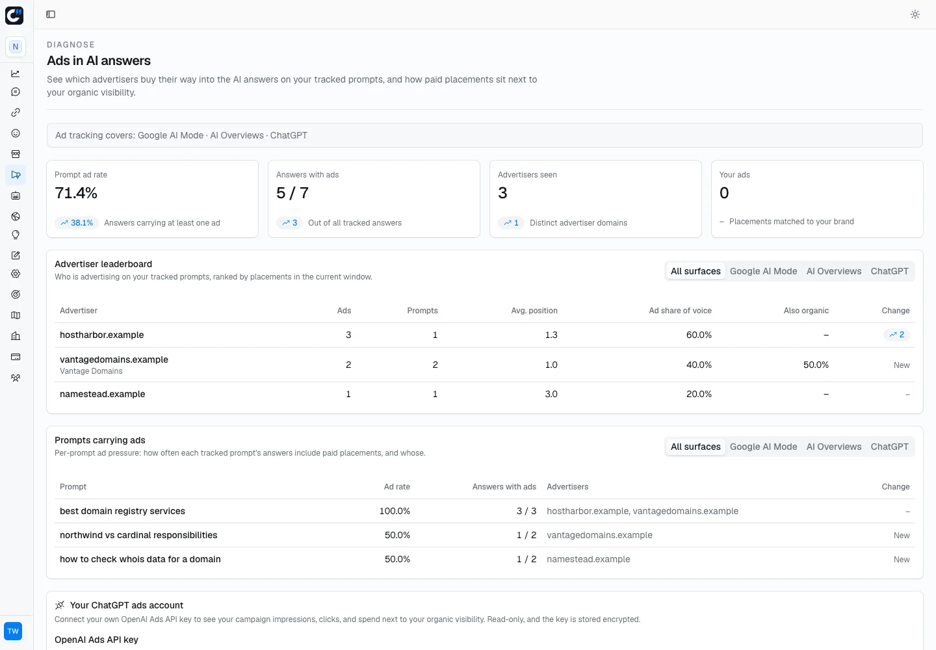This screenshot has width=936, height=650.
Task: Click prompt 'northwind vs cardinal responsibilities'
Action: pyautogui.click(x=138, y=535)
